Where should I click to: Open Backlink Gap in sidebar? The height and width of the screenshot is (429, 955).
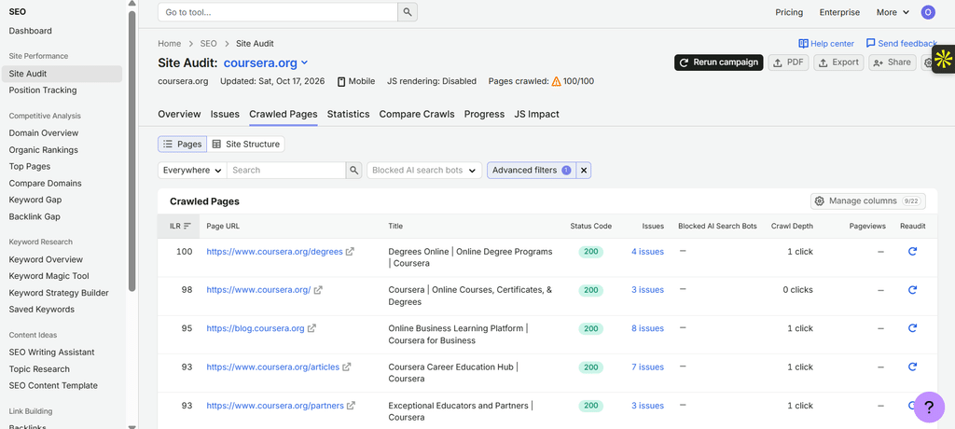[35, 216]
